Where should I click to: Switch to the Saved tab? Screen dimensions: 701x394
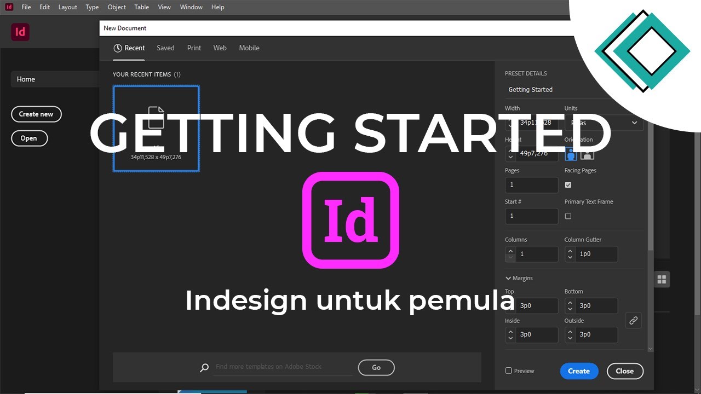point(165,48)
